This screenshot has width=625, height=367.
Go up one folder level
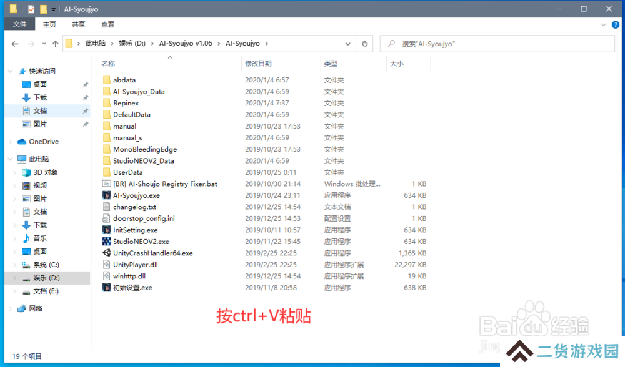[56, 44]
